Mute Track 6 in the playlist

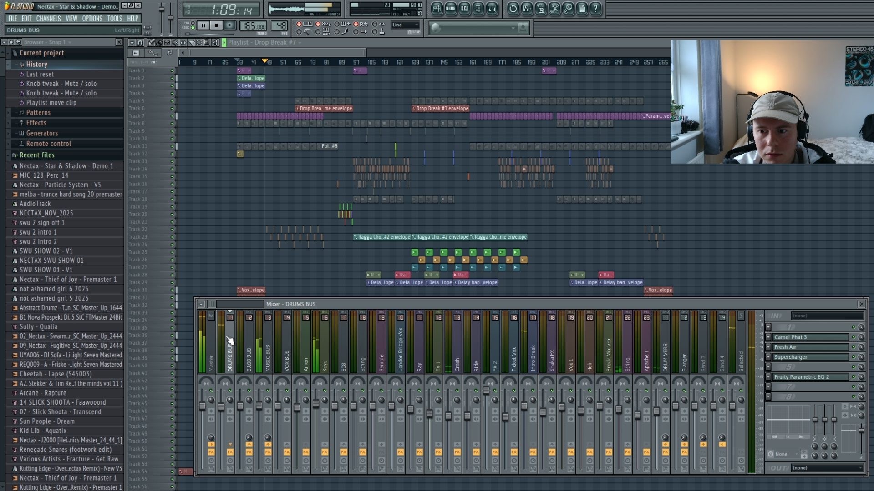click(x=172, y=108)
